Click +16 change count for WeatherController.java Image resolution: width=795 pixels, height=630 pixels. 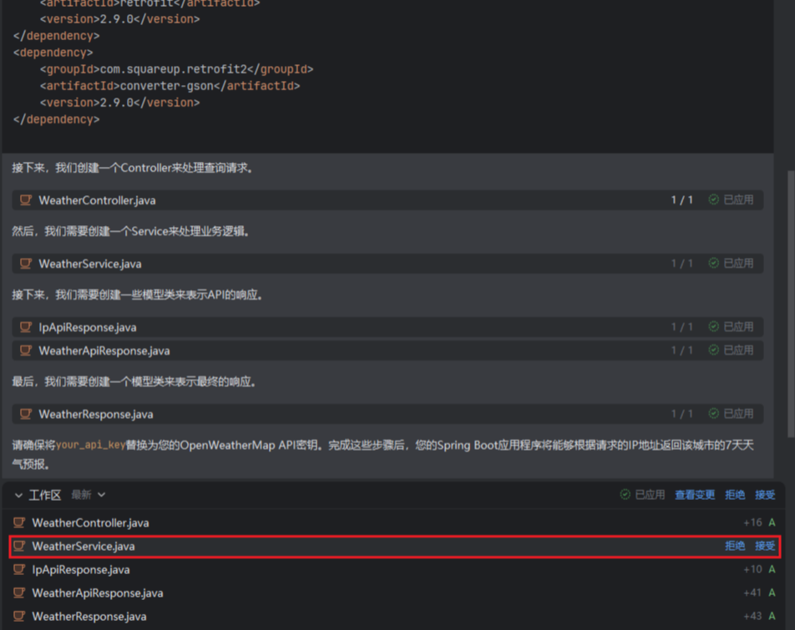[x=753, y=522]
